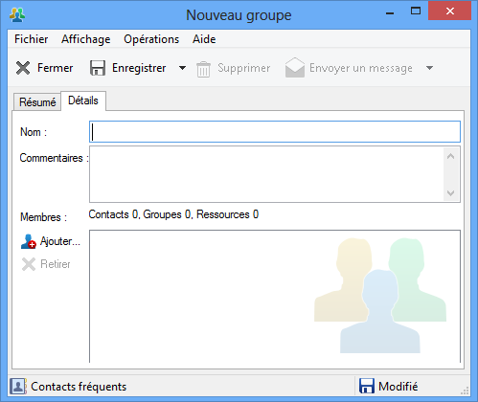Image resolution: width=478 pixels, height=402 pixels.
Task: Open the Opérations menu
Action: pos(151,39)
